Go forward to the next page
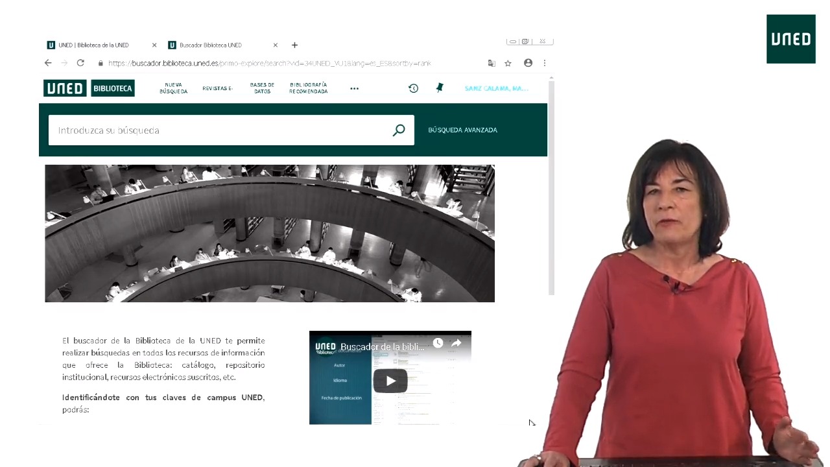830x467 pixels. pyautogui.click(x=64, y=63)
